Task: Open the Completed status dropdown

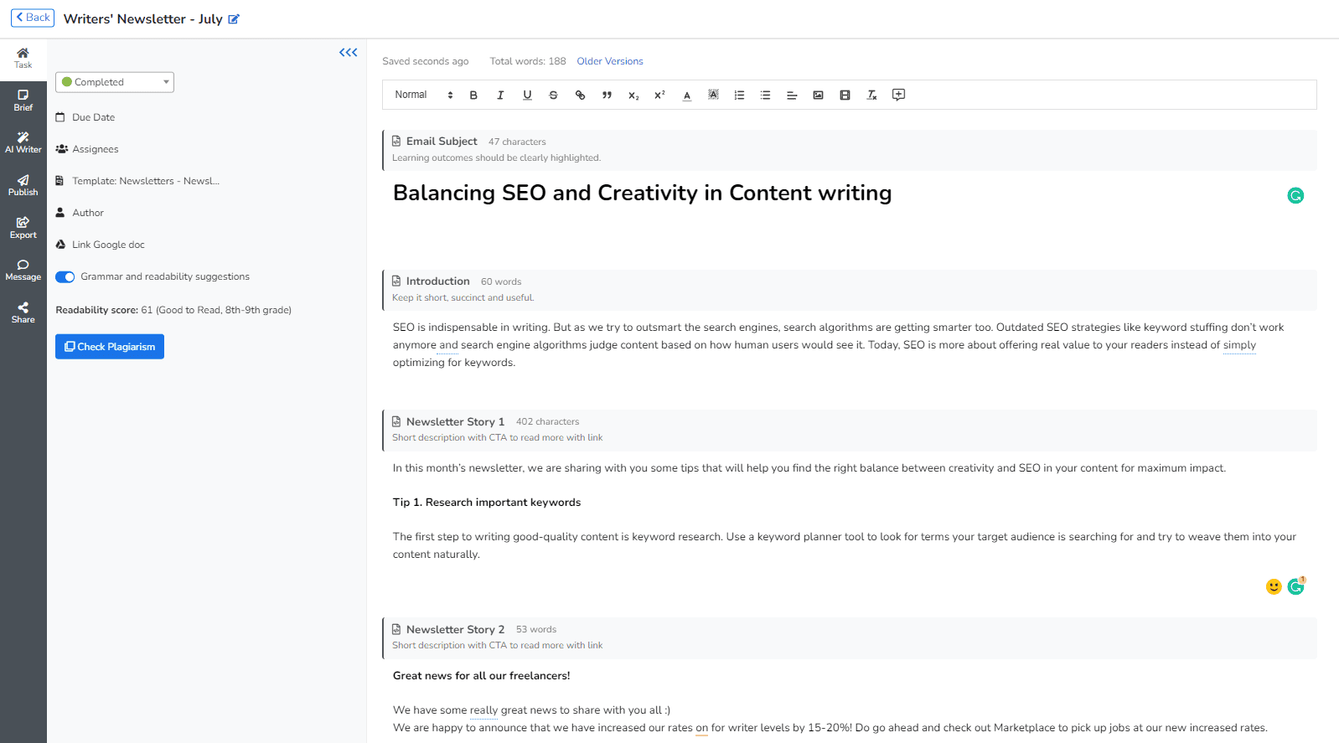Action: [x=115, y=82]
